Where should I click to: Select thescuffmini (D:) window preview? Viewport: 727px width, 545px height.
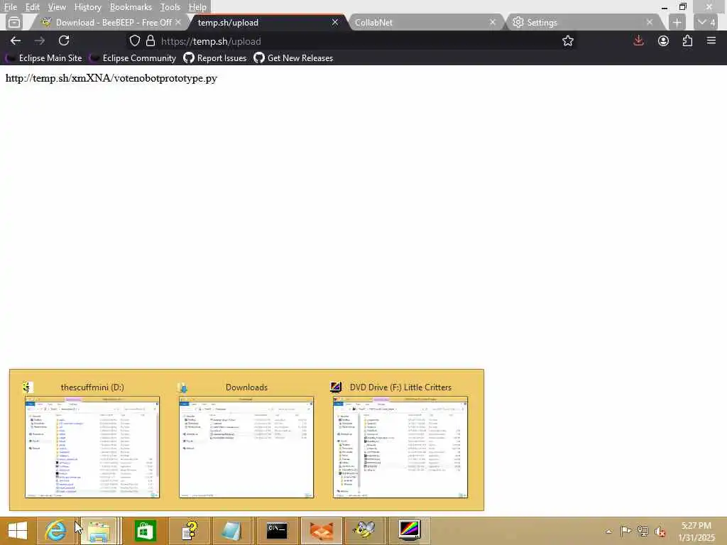[x=92, y=440]
